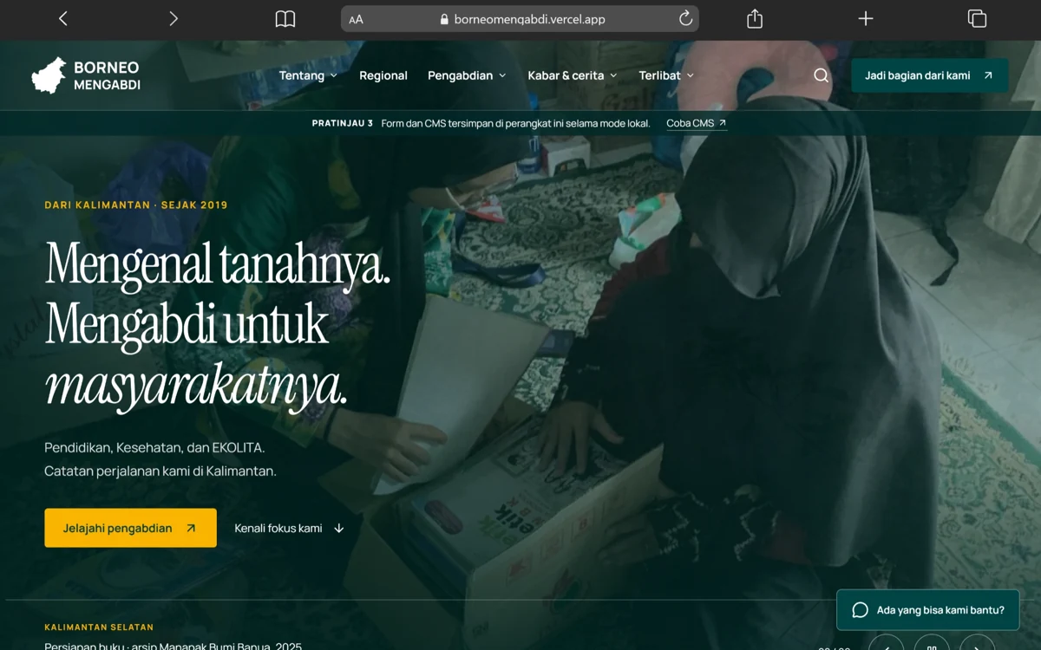Screen dimensions: 1041x650
Task: Click the Borneo Mengabdi island logo
Action: 49,75
